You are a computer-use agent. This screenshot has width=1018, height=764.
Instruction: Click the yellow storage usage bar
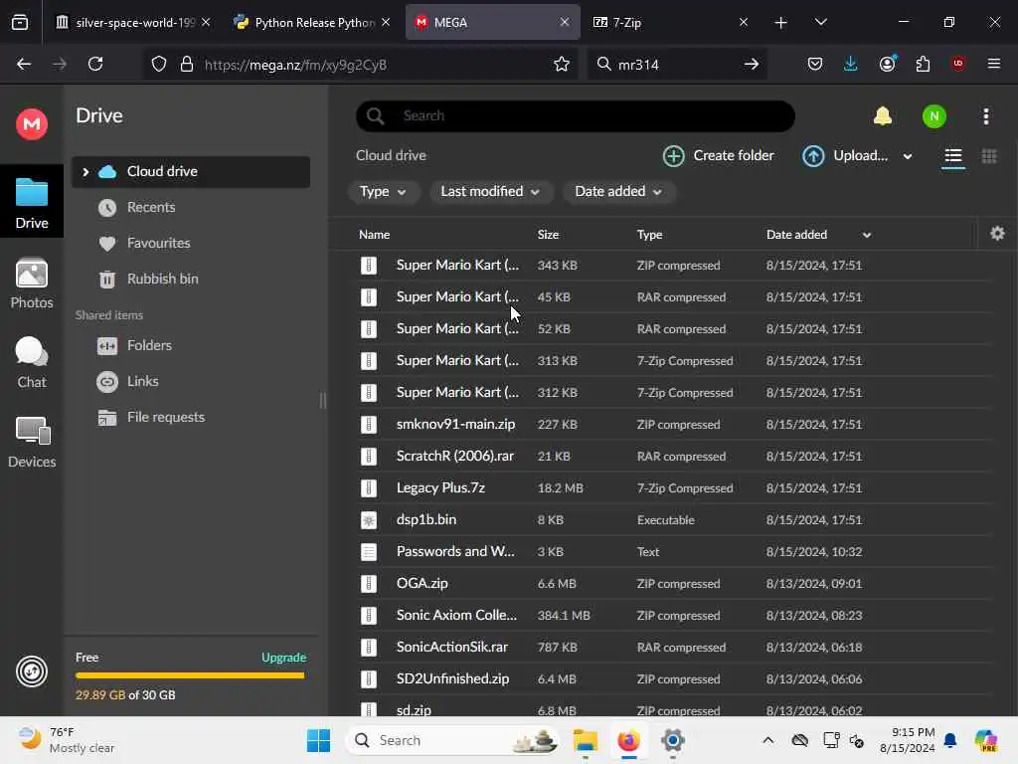[190, 675]
